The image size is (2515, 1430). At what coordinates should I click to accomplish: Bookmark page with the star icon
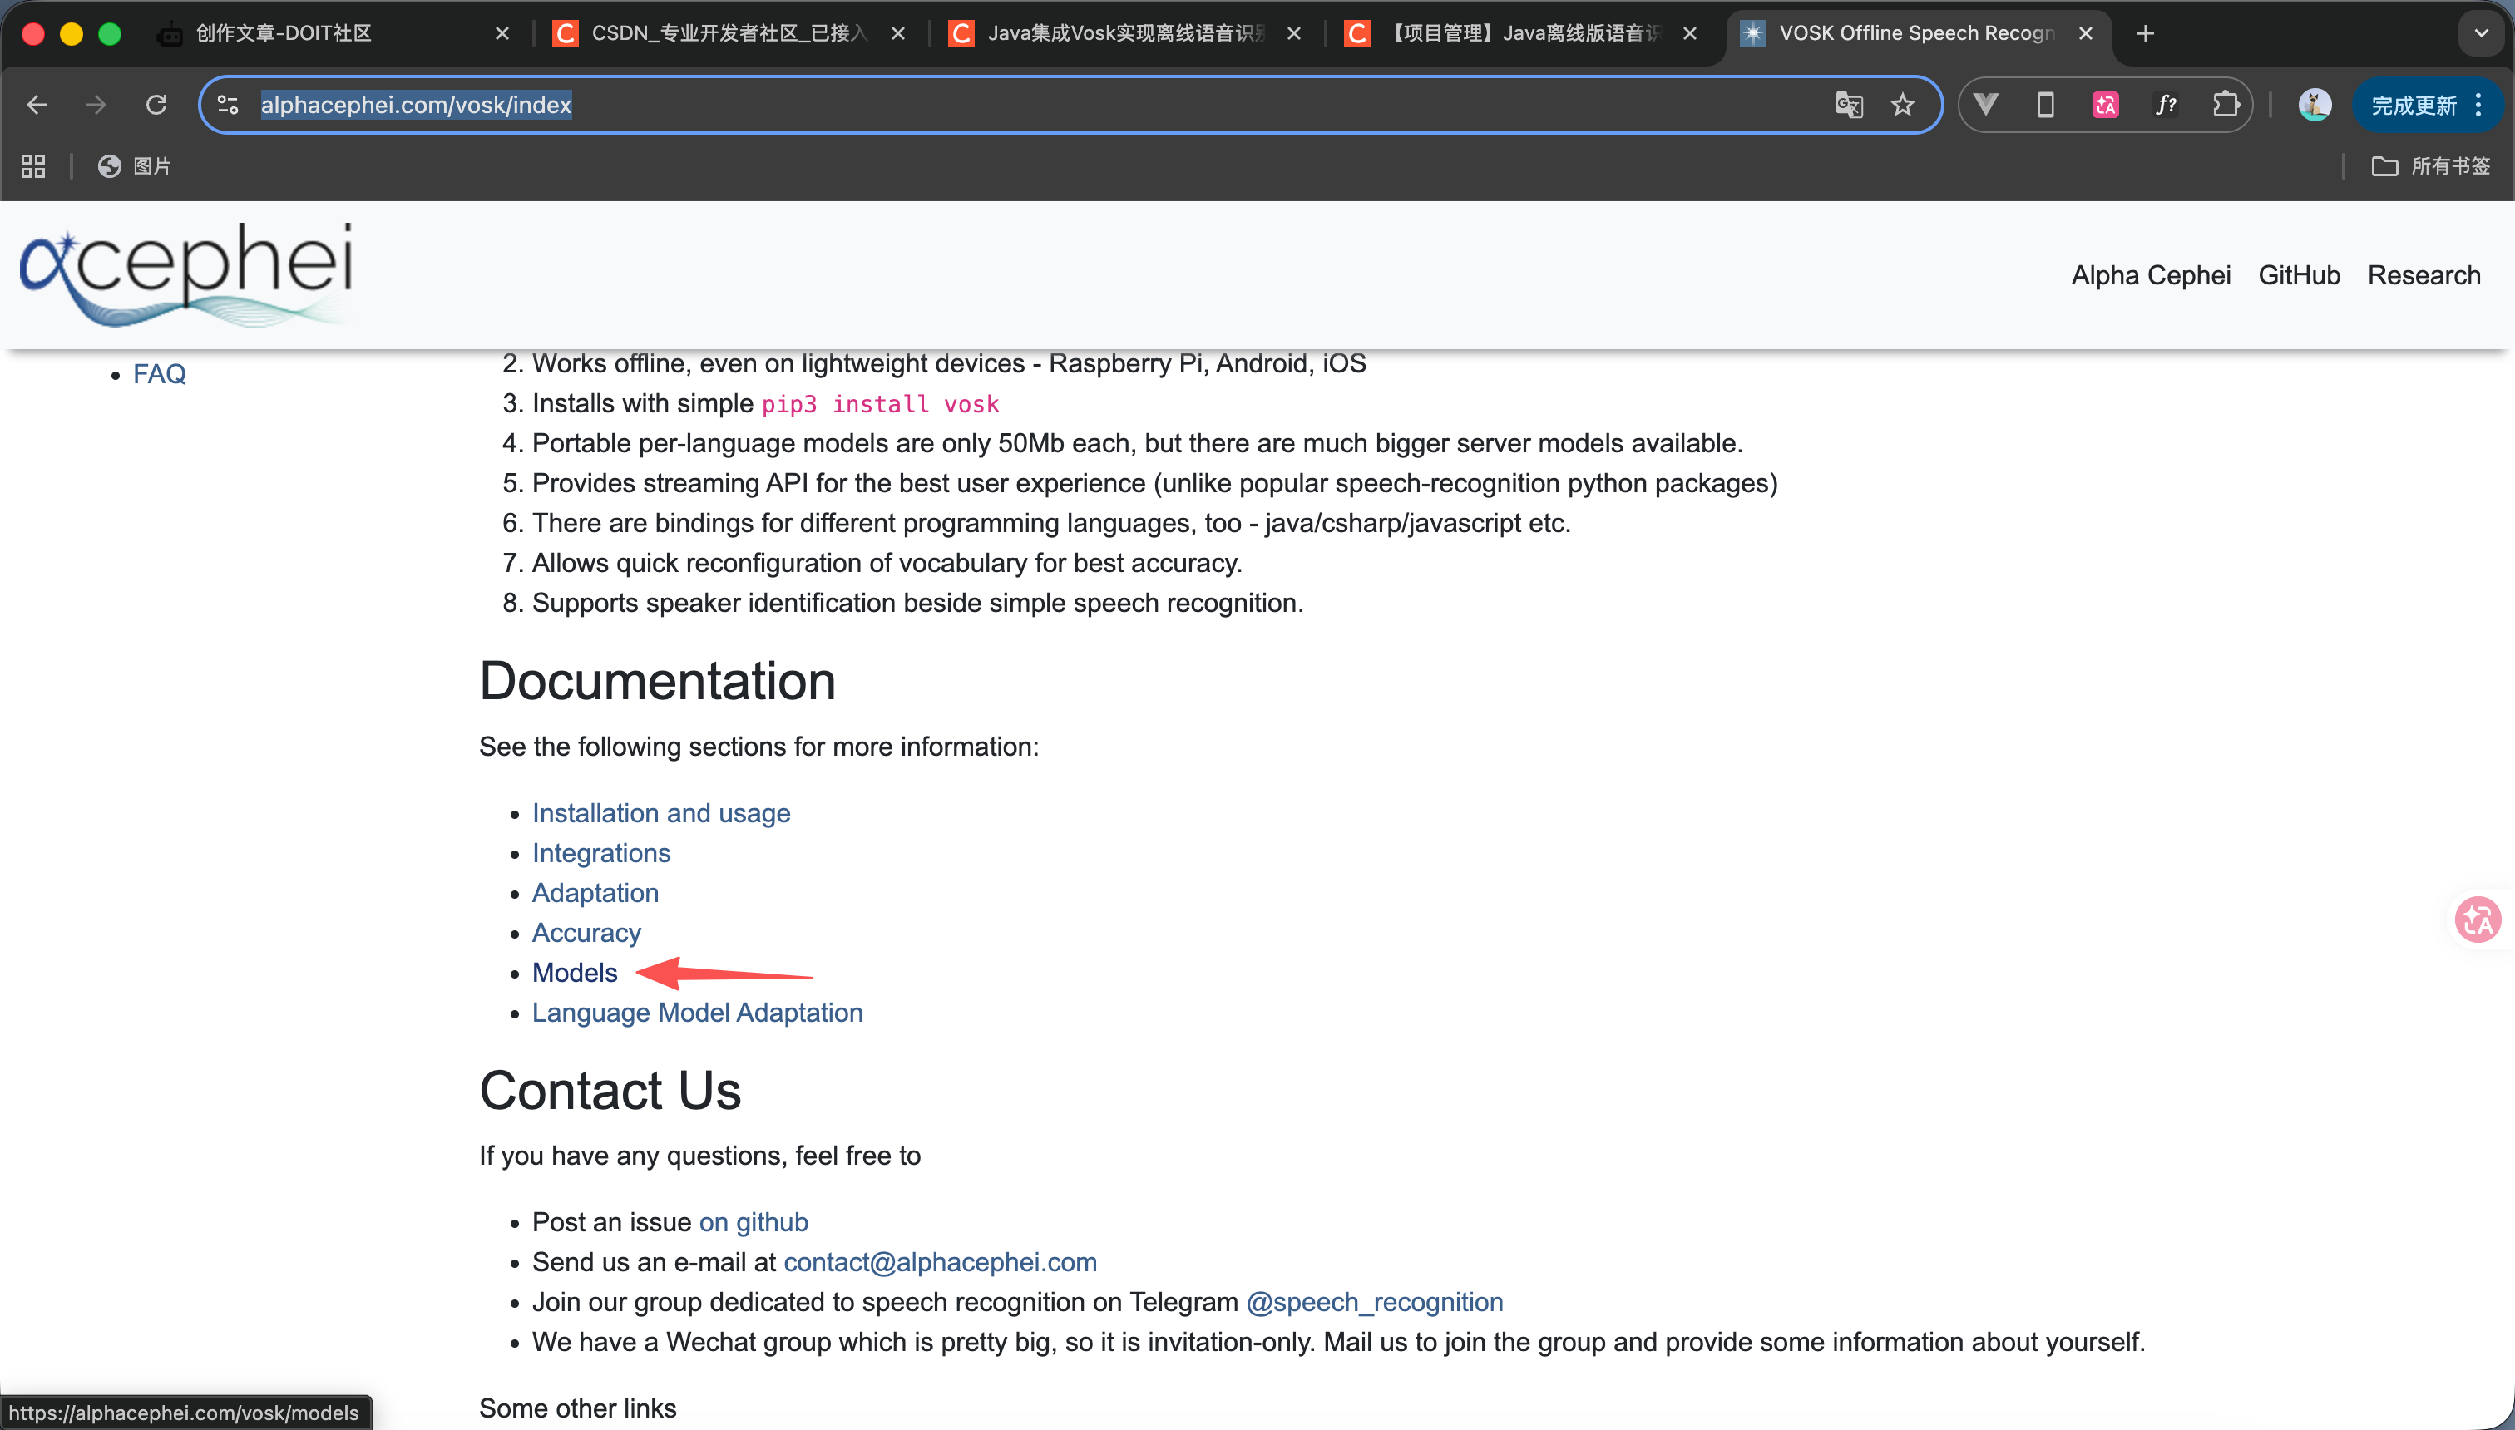[1903, 105]
